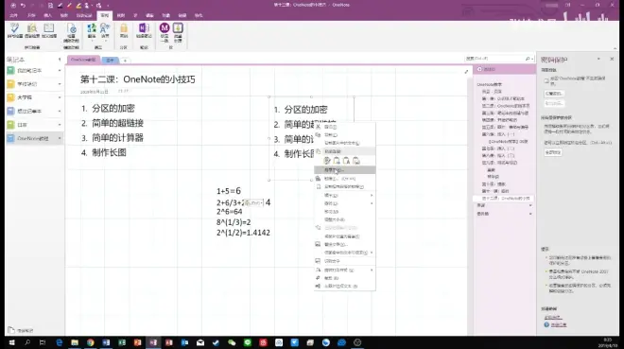
Task: Click the equation line 2^6=64
Action: 229,212
